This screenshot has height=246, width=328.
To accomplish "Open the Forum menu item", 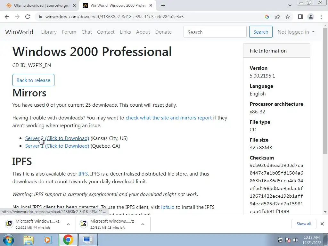I will tap(69, 32).
